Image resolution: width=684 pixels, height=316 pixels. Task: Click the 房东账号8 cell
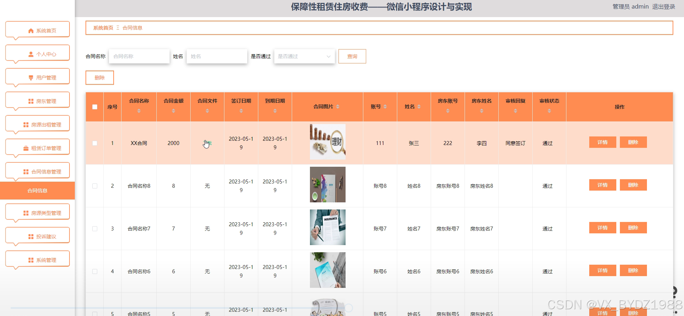tap(448, 186)
